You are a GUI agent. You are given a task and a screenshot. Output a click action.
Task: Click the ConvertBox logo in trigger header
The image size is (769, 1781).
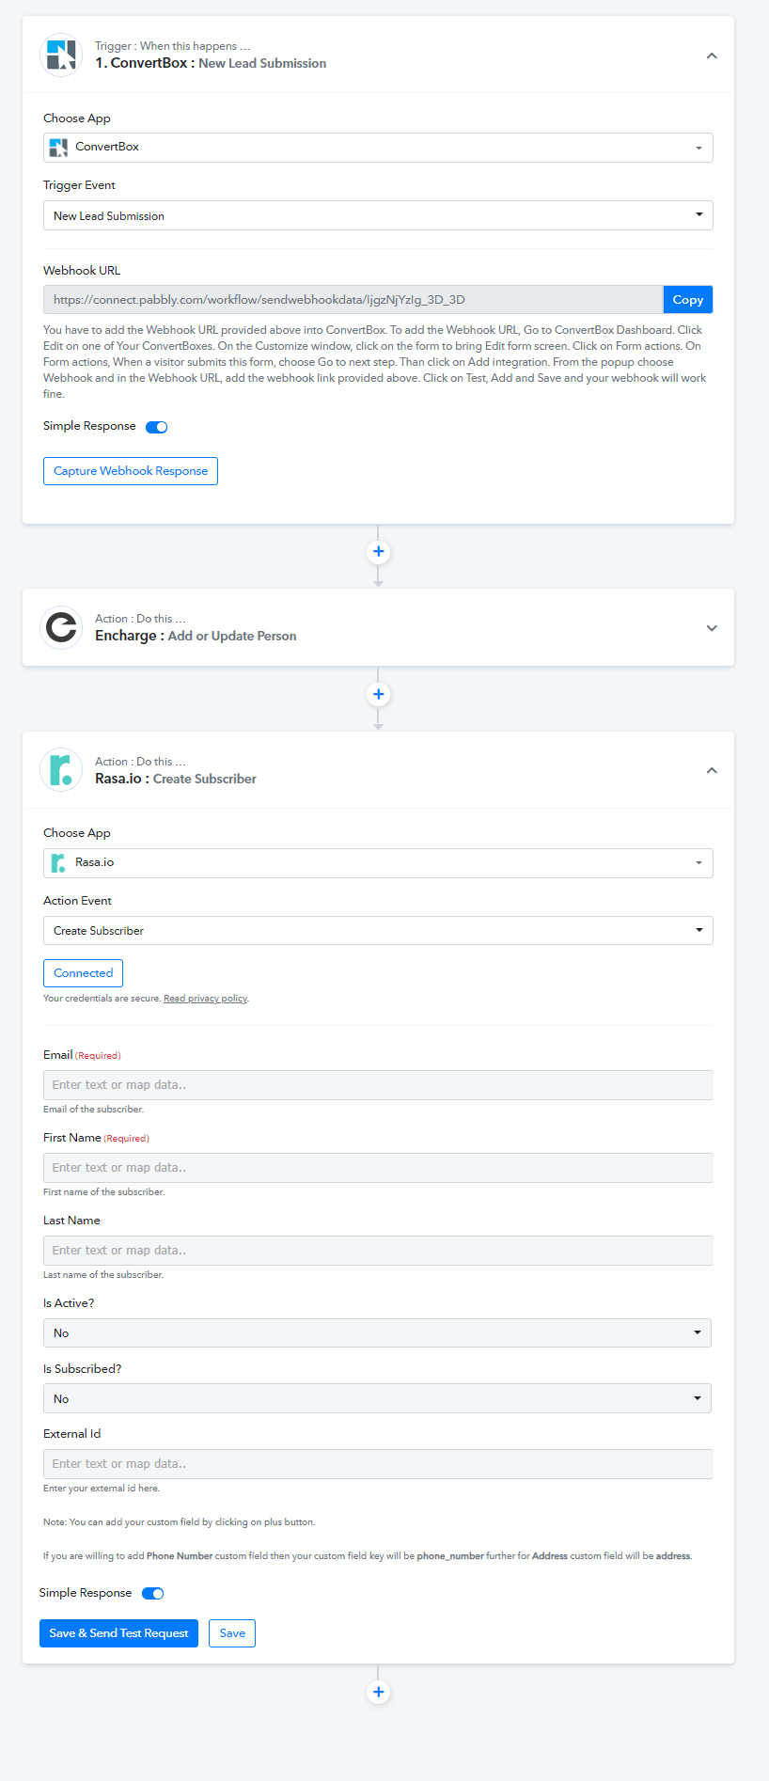point(61,55)
